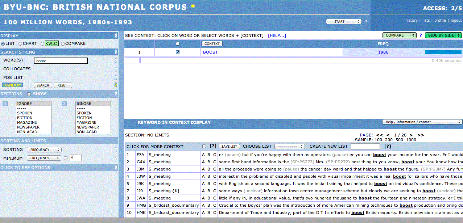Uncheck the BOOST result checkbox
The image size is (463, 223).
[x=178, y=52]
